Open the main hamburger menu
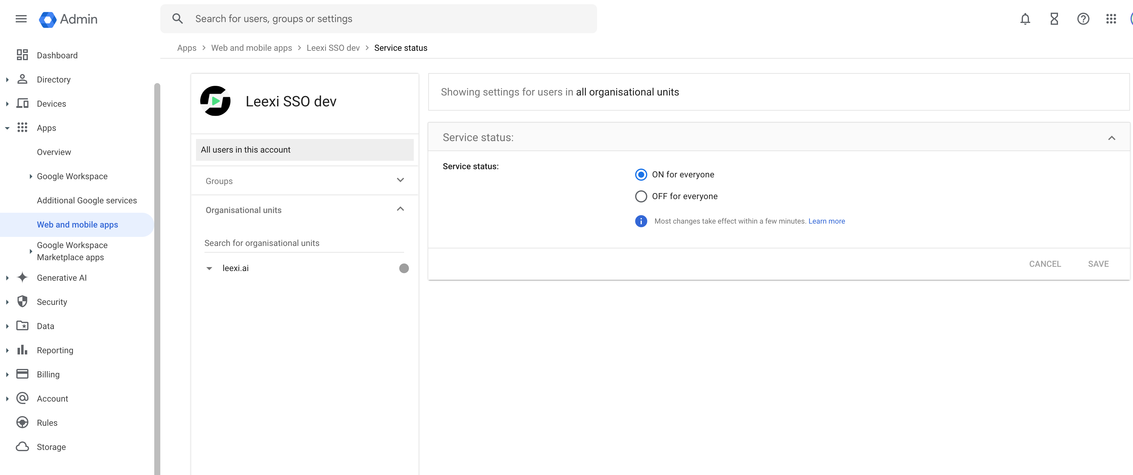1133x475 pixels. coord(21,19)
